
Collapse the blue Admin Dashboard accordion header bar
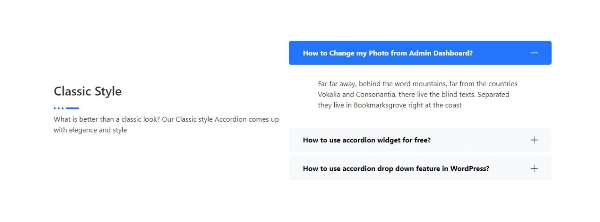[420, 52]
